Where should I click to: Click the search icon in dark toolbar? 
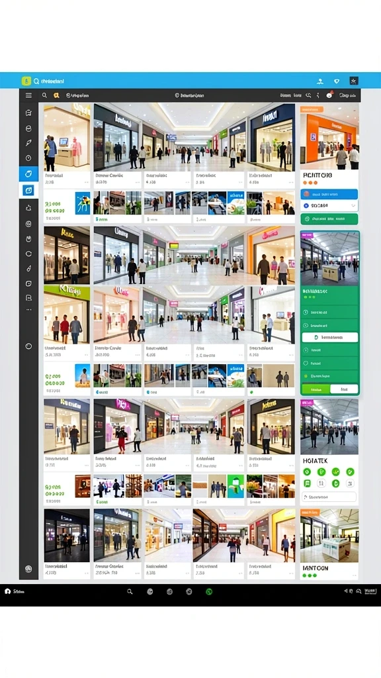pos(44,95)
